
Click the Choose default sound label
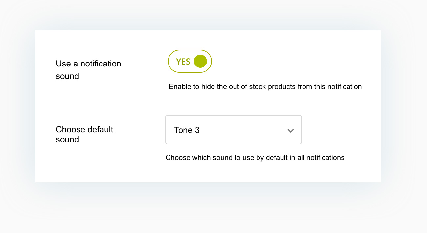[x=84, y=134]
